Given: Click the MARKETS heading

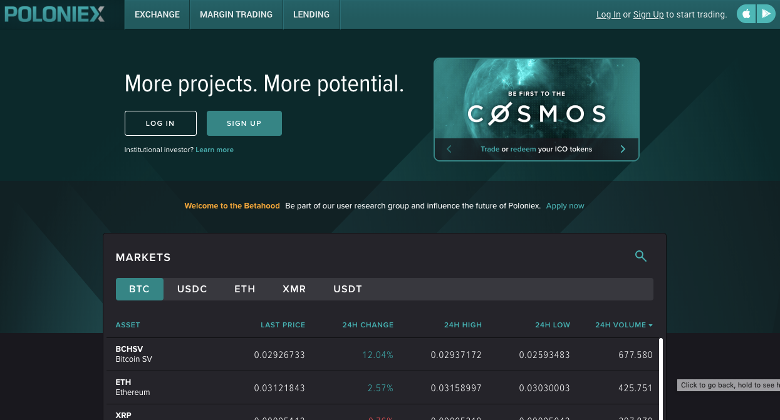Looking at the screenshot, I should pyautogui.click(x=143, y=257).
